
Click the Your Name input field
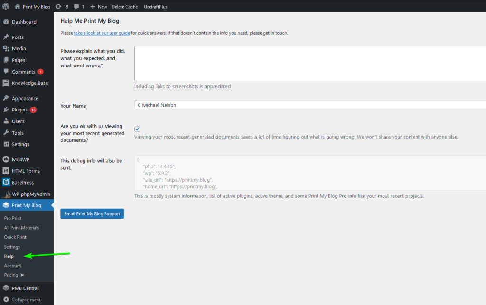point(310,105)
